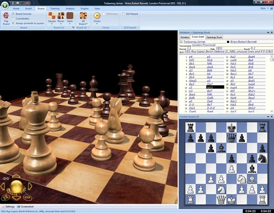
Task: Switch to the Analysis ribbon tab
Action: (70, 9)
